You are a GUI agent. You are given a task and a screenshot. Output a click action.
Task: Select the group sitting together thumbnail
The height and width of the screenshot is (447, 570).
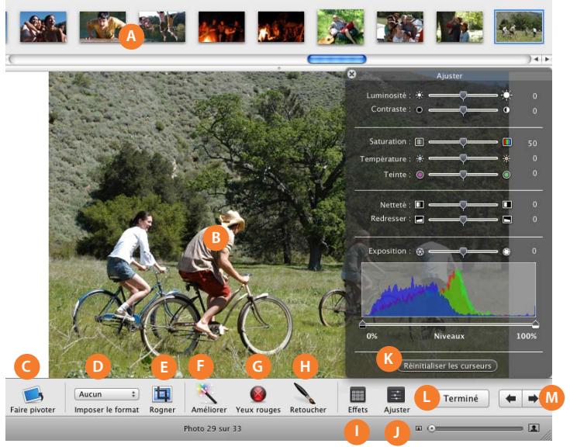click(400, 26)
